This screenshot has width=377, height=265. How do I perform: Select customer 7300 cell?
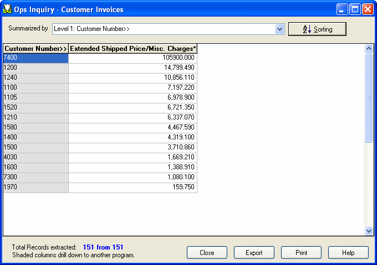click(x=36, y=178)
